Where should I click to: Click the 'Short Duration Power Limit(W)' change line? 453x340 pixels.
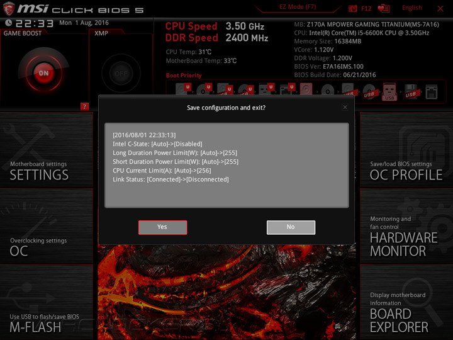point(176,162)
